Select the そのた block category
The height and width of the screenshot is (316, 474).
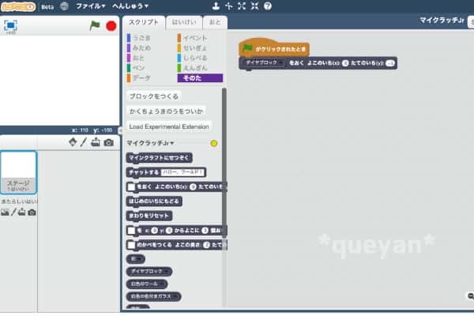(x=200, y=78)
